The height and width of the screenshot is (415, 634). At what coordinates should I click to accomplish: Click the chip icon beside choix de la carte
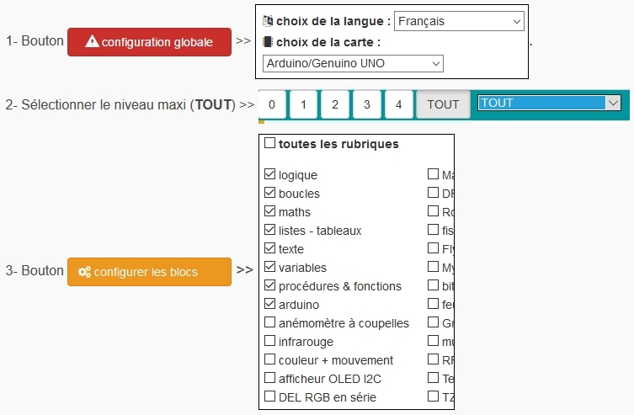267,41
